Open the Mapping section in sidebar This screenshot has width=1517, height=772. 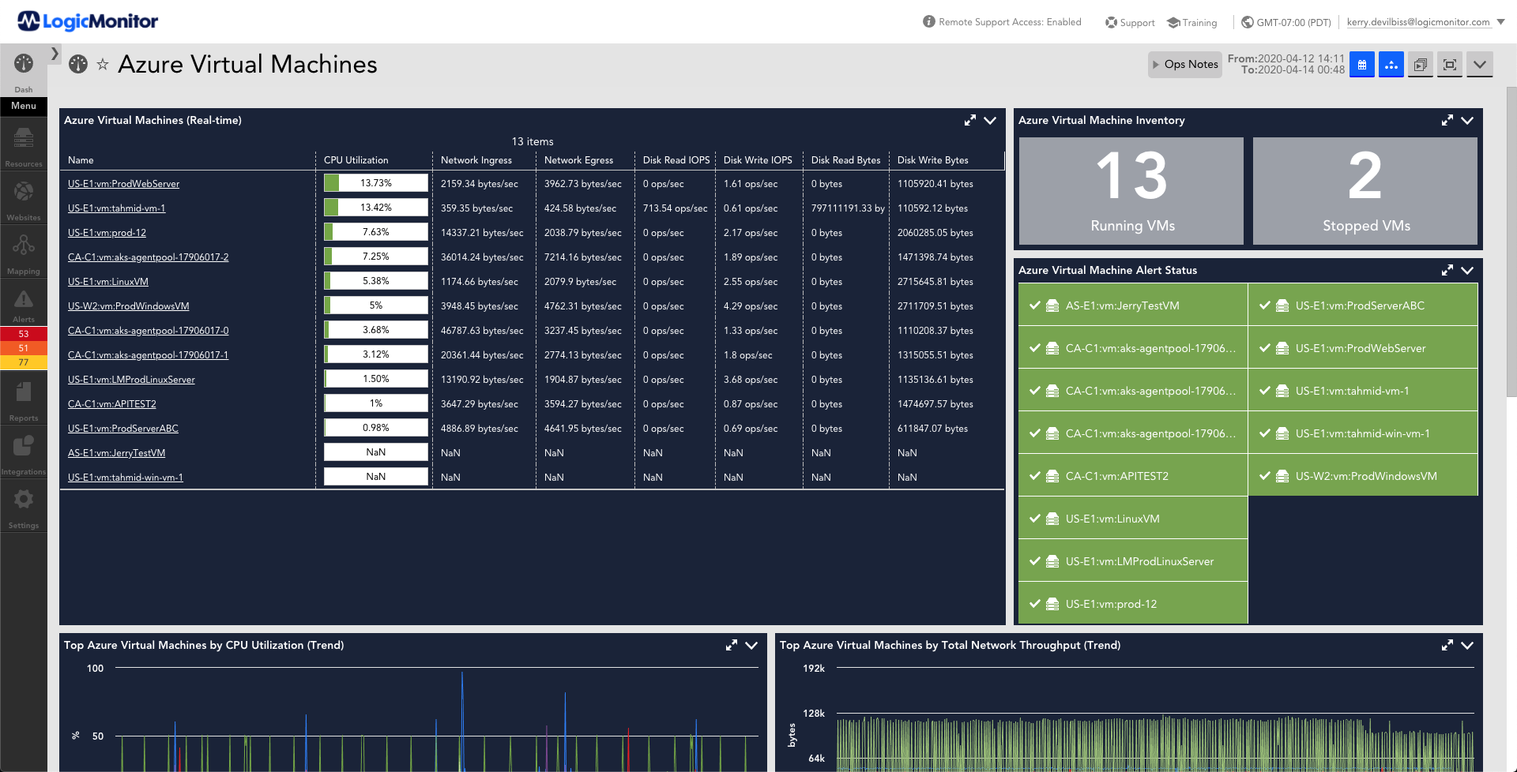23,251
